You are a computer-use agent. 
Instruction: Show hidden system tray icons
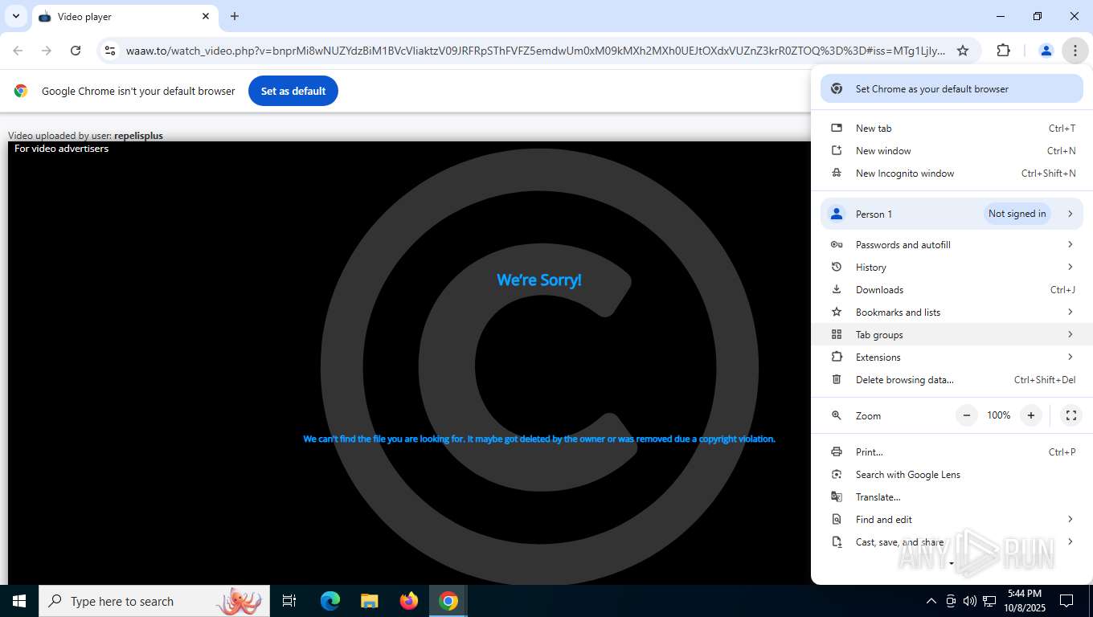click(x=931, y=601)
